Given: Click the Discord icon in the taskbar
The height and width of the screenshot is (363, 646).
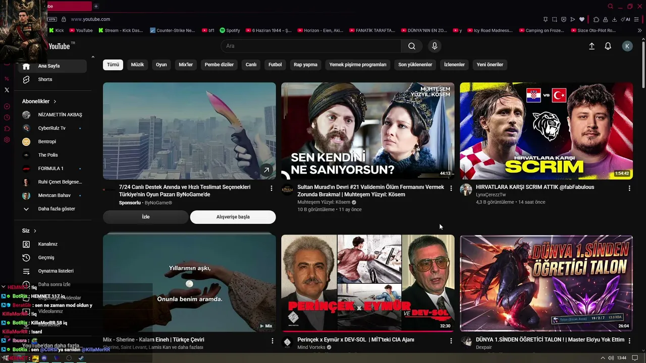Looking at the screenshot, I should pos(44,358).
